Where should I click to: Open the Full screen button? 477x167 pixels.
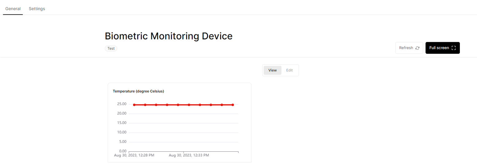[x=443, y=48]
